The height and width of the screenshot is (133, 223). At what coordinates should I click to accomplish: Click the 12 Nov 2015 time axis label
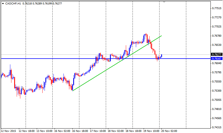point(9,131)
